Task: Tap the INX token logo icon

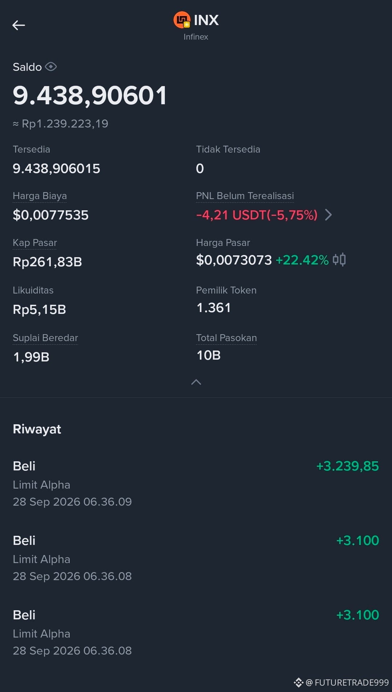Action: click(182, 20)
